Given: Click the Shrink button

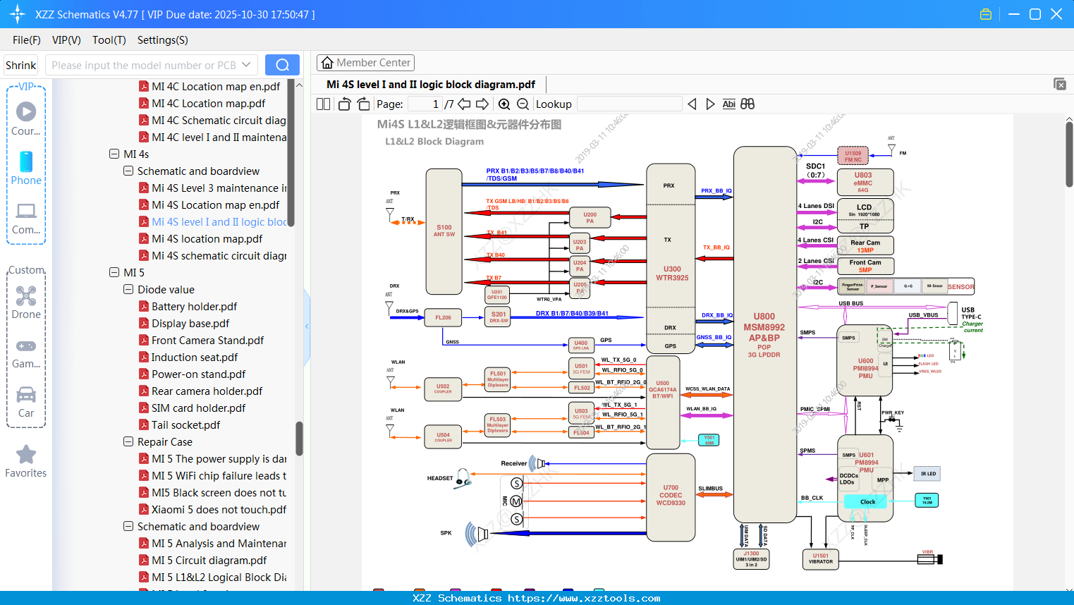Looking at the screenshot, I should click(20, 64).
